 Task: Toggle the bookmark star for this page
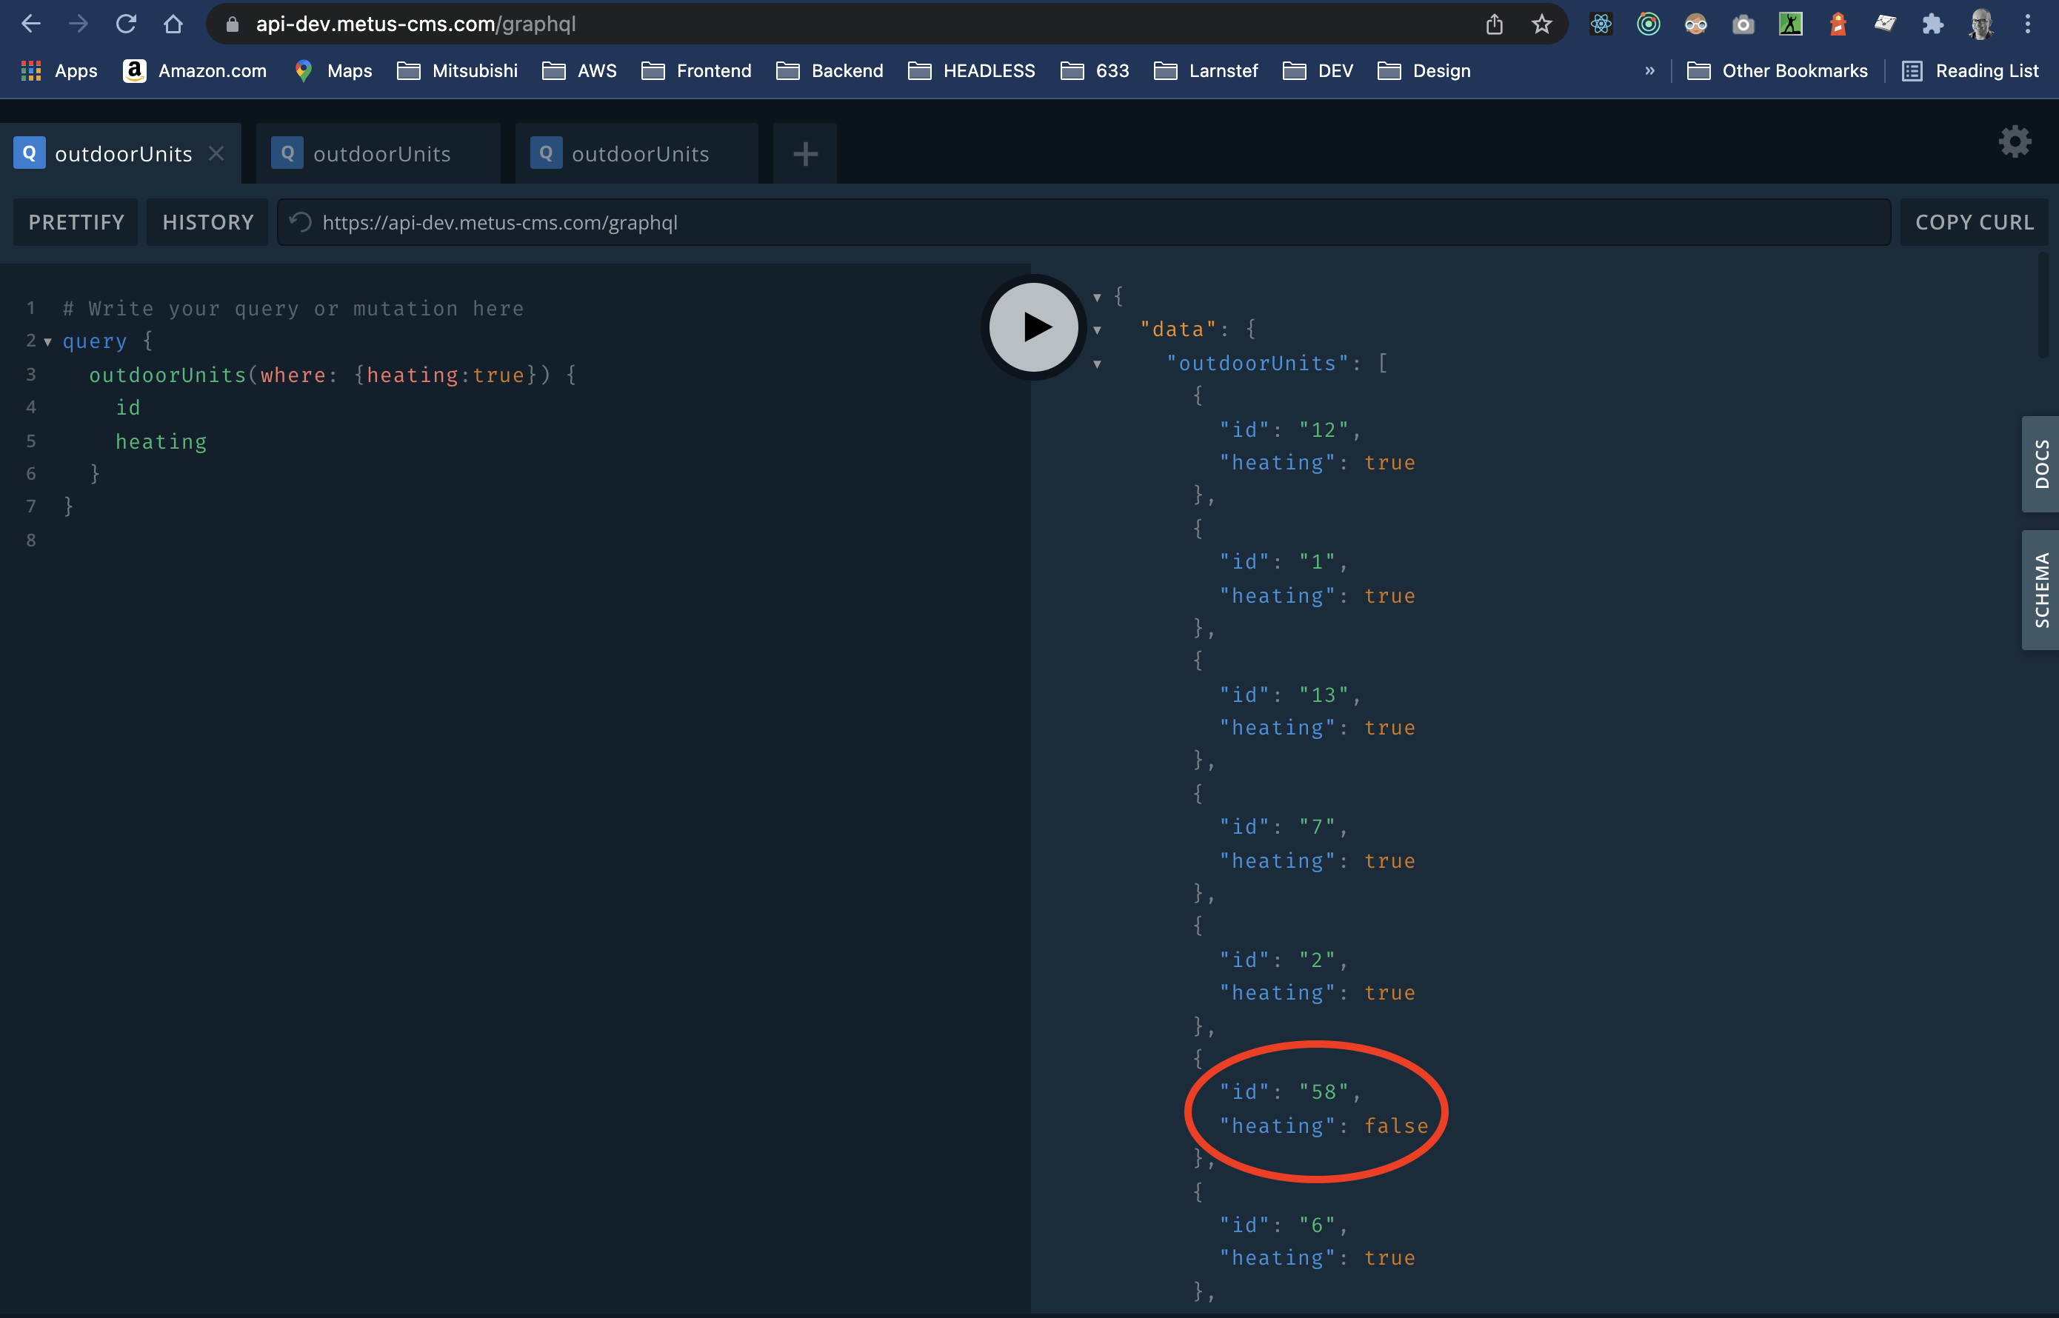click(x=1542, y=24)
